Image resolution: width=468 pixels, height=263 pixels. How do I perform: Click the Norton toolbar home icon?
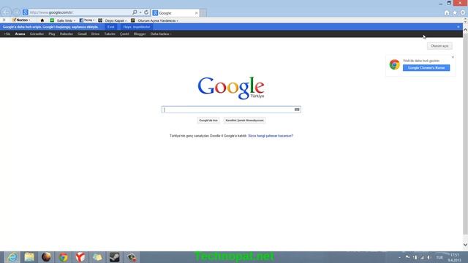click(42, 20)
